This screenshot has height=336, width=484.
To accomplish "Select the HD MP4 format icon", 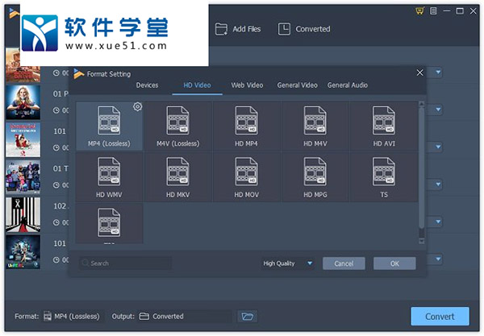I will (x=247, y=122).
